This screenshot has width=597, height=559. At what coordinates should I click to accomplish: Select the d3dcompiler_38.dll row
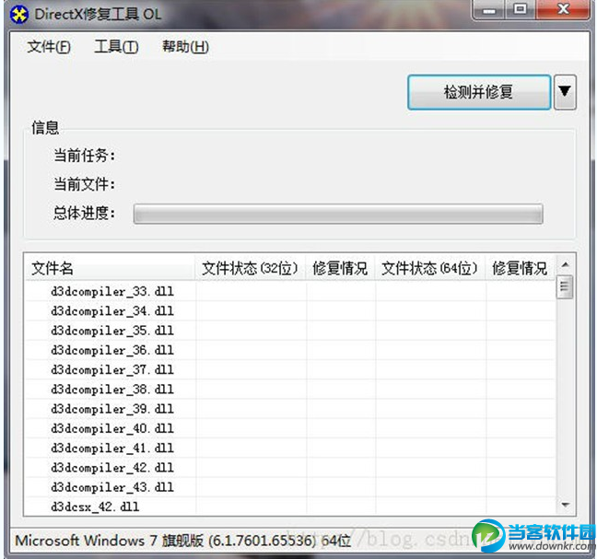(290, 390)
